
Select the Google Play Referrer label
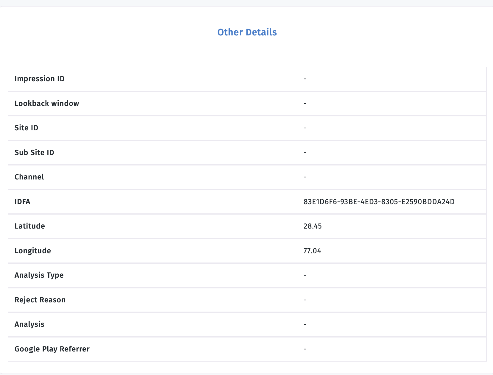coord(52,349)
